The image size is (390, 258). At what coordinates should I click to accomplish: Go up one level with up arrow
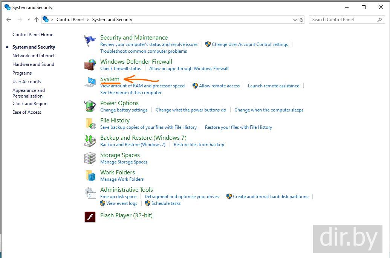37,20
